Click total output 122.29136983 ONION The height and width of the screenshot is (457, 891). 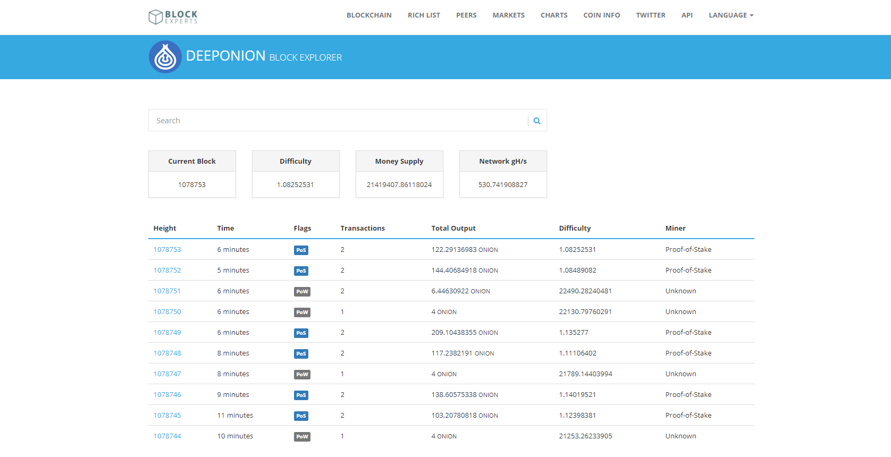465,249
